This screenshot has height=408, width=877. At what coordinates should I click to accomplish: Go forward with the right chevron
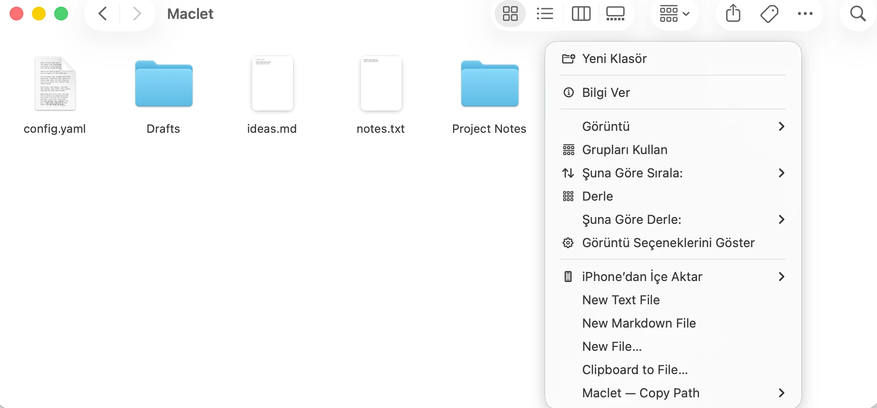137,14
